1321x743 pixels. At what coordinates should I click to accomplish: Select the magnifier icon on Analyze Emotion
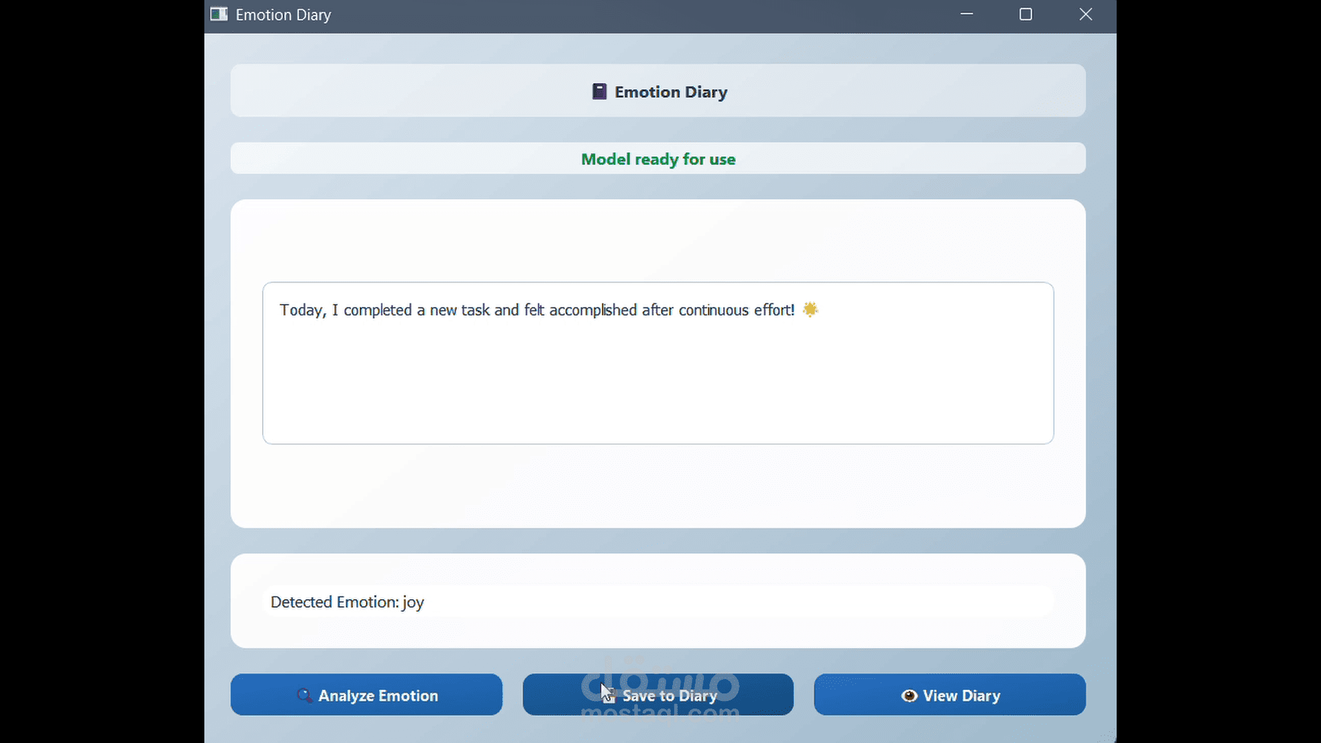click(305, 696)
